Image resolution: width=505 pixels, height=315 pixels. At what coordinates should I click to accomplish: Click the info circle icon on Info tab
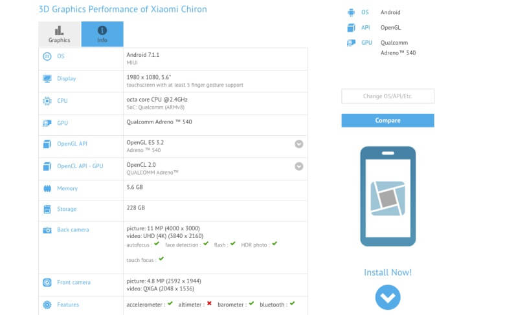(x=102, y=30)
